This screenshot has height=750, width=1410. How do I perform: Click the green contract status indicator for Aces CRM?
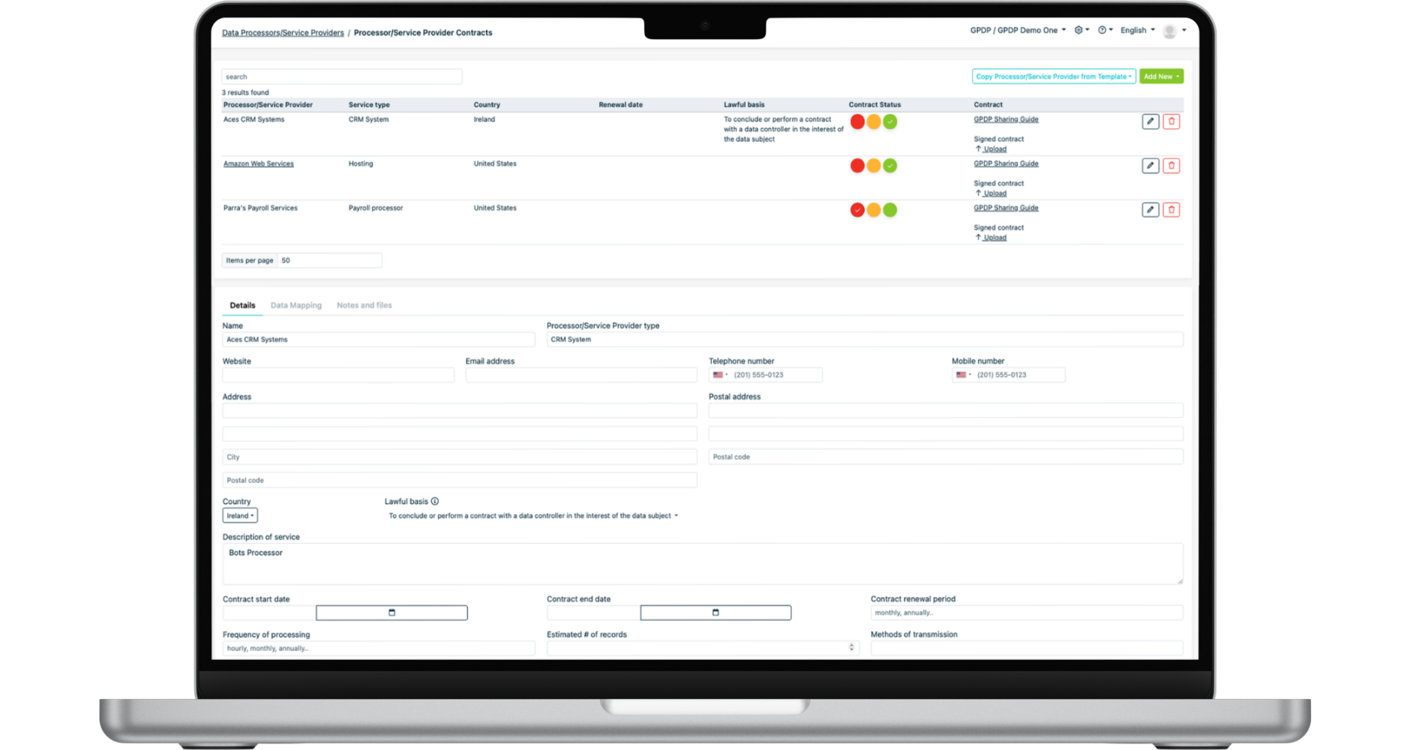coord(890,121)
